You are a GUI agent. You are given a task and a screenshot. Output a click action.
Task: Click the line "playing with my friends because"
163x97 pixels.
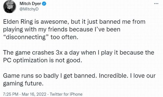(62, 30)
